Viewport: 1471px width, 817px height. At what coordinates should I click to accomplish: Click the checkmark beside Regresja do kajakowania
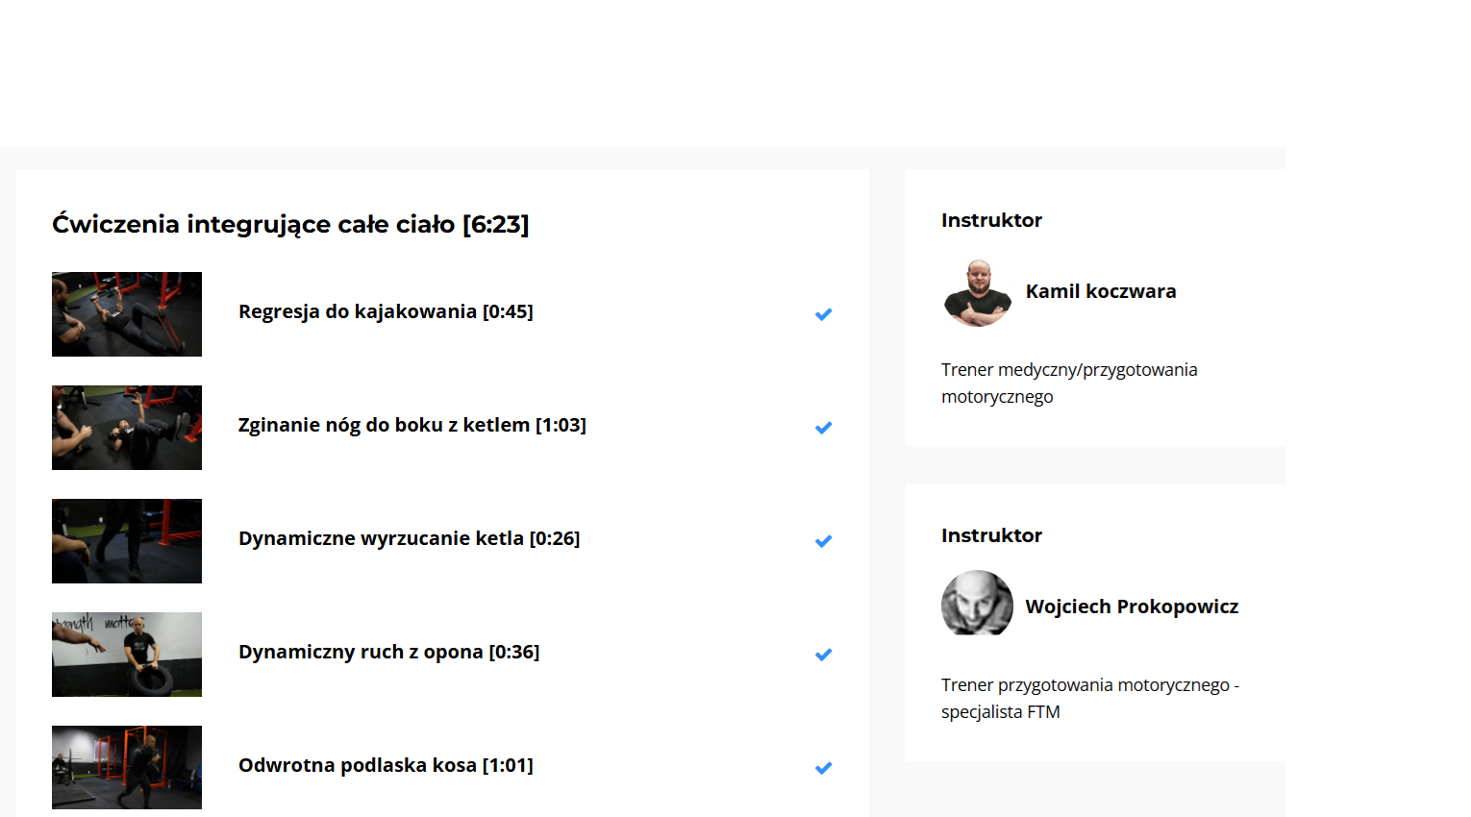click(x=823, y=314)
